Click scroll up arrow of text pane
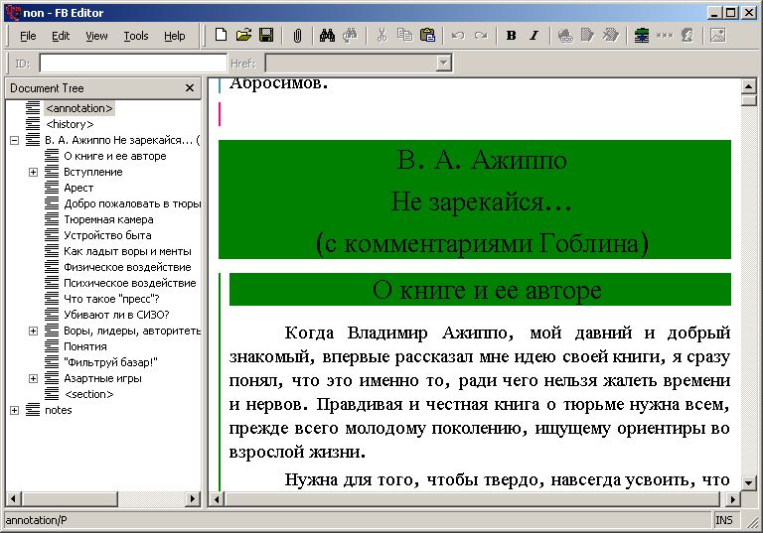The width and height of the screenshot is (763, 533). [x=748, y=86]
